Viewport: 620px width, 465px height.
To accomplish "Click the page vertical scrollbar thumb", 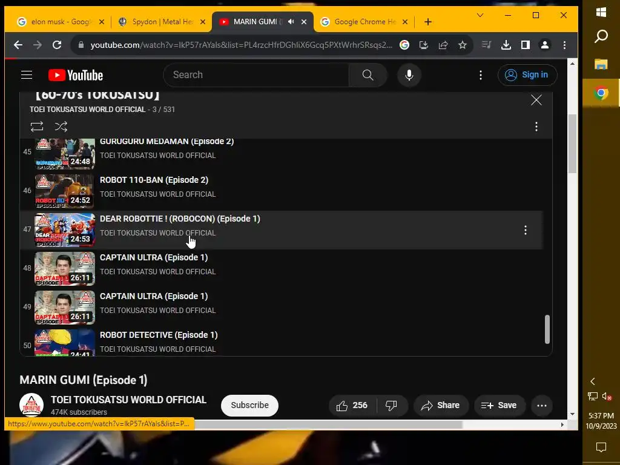I will 572,143.
